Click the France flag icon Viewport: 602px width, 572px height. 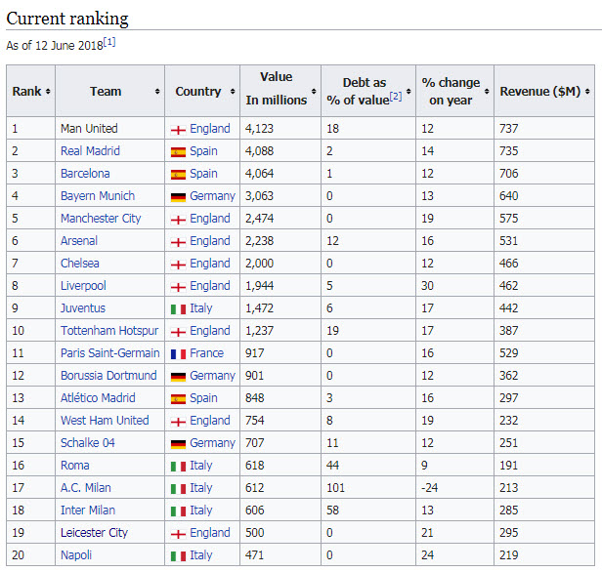(x=178, y=353)
